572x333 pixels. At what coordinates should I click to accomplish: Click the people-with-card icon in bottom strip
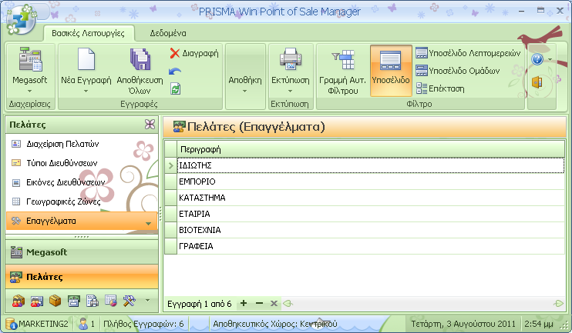(36, 301)
